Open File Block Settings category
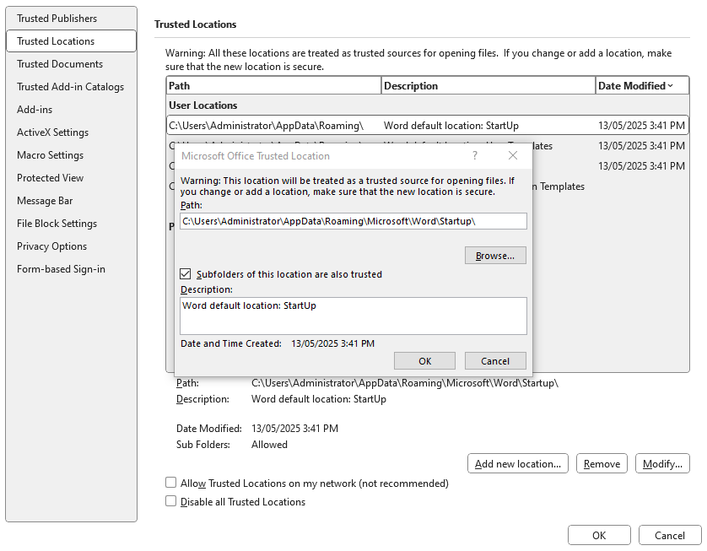The width and height of the screenshot is (707, 551). [x=57, y=224]
